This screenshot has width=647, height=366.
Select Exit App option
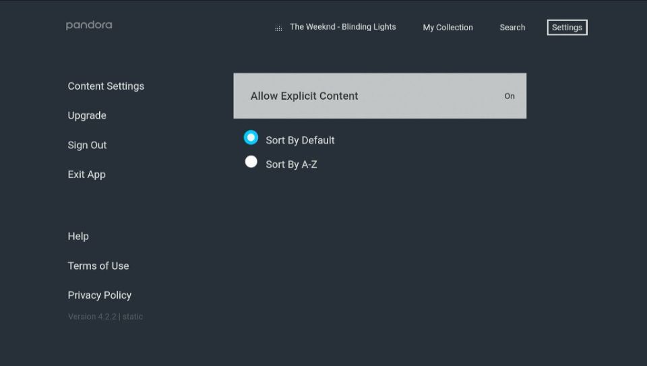tap(87, 175)
